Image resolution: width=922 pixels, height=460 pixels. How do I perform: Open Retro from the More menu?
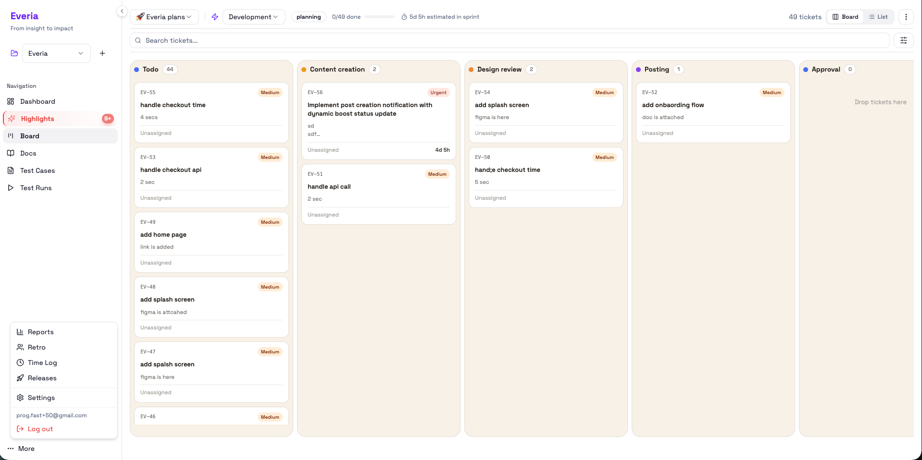click(64, 347)
